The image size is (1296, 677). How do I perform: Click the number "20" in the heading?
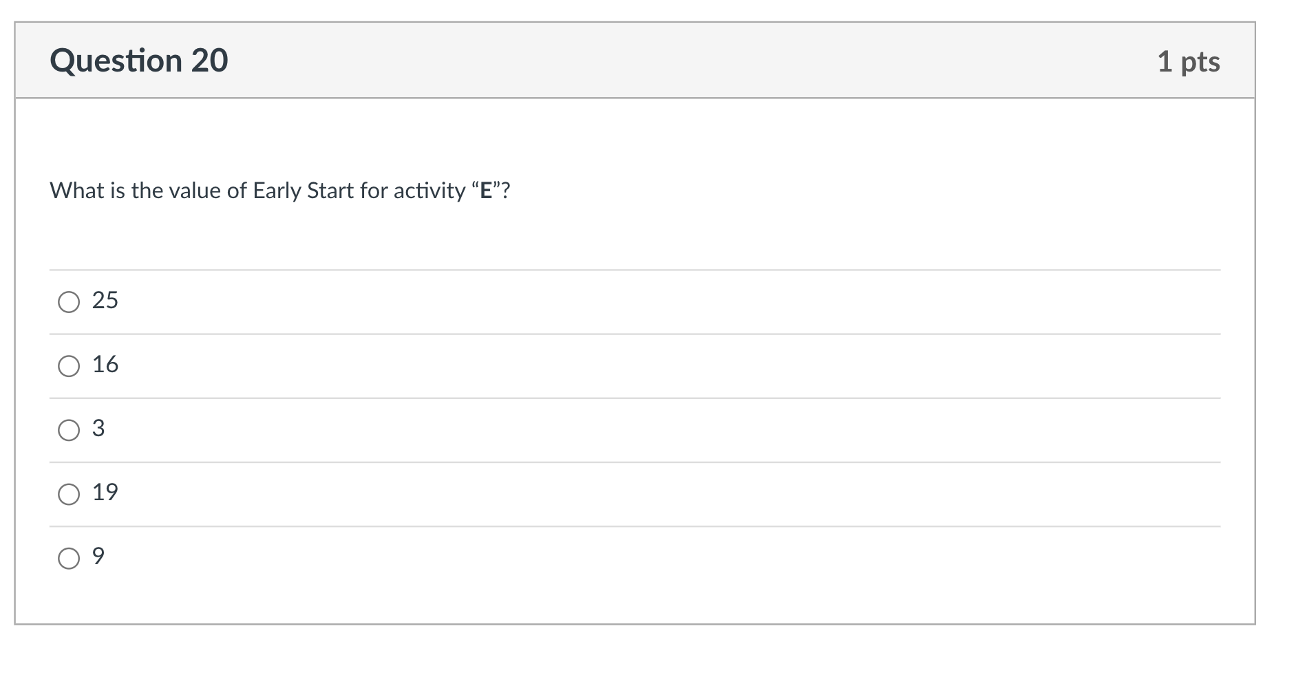[210, 61]
